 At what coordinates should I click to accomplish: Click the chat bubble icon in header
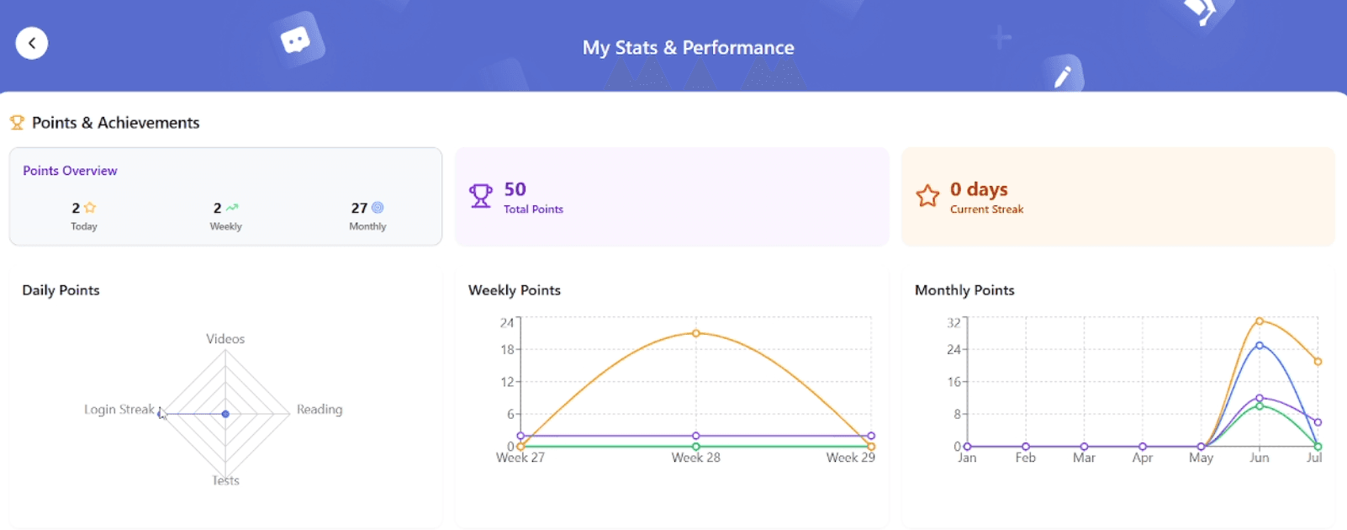(295, 40)
